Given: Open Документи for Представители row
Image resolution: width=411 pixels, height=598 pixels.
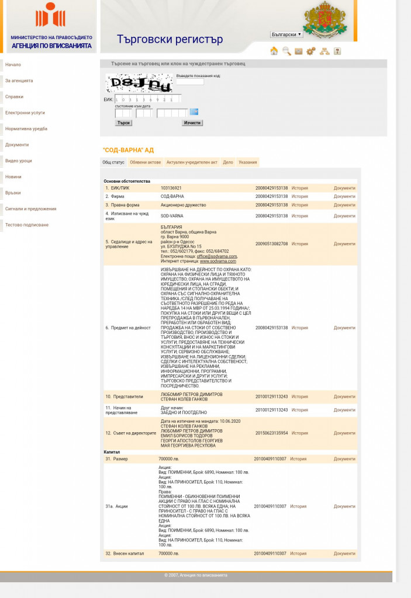Looking at the screenshot, I should (x=344, y=397).
